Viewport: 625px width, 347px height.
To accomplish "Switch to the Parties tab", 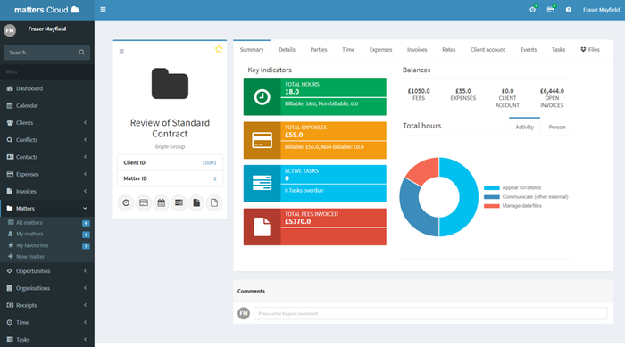I will coord(319,49).
